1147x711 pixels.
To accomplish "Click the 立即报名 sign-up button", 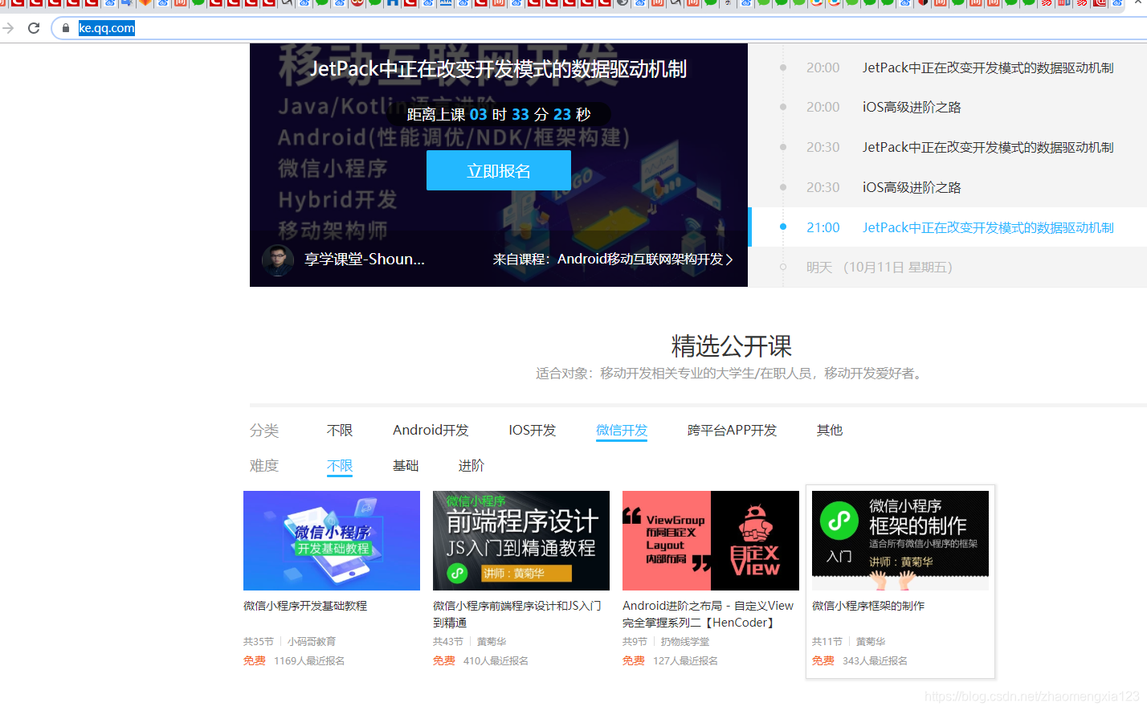I will click(x=499, y=170).
